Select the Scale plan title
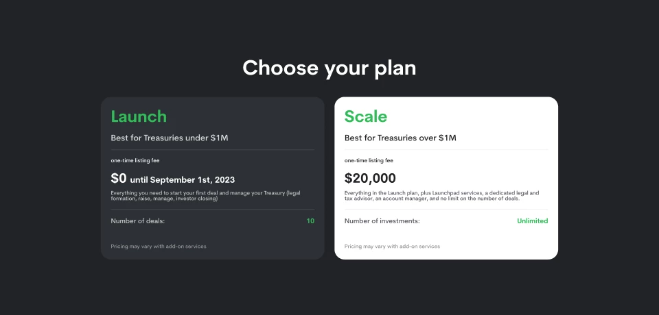 [365, 116]
